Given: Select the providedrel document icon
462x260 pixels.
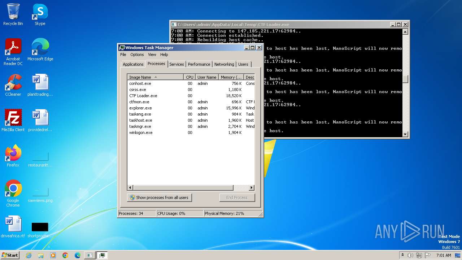Looking at the screenshot, I should point(40,121).
